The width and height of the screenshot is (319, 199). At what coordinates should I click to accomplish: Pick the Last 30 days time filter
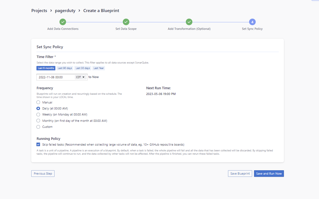(x=83, y=68)
